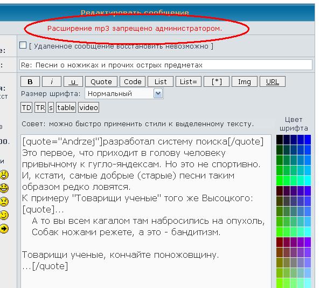Insert a table tag with table button
Screen dimensions: 327x288
click(x=66, y=107)
